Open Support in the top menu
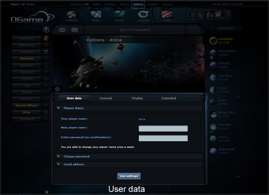Image resolution: width=269 pixels, height=195 pixels. tap(153, 4)
